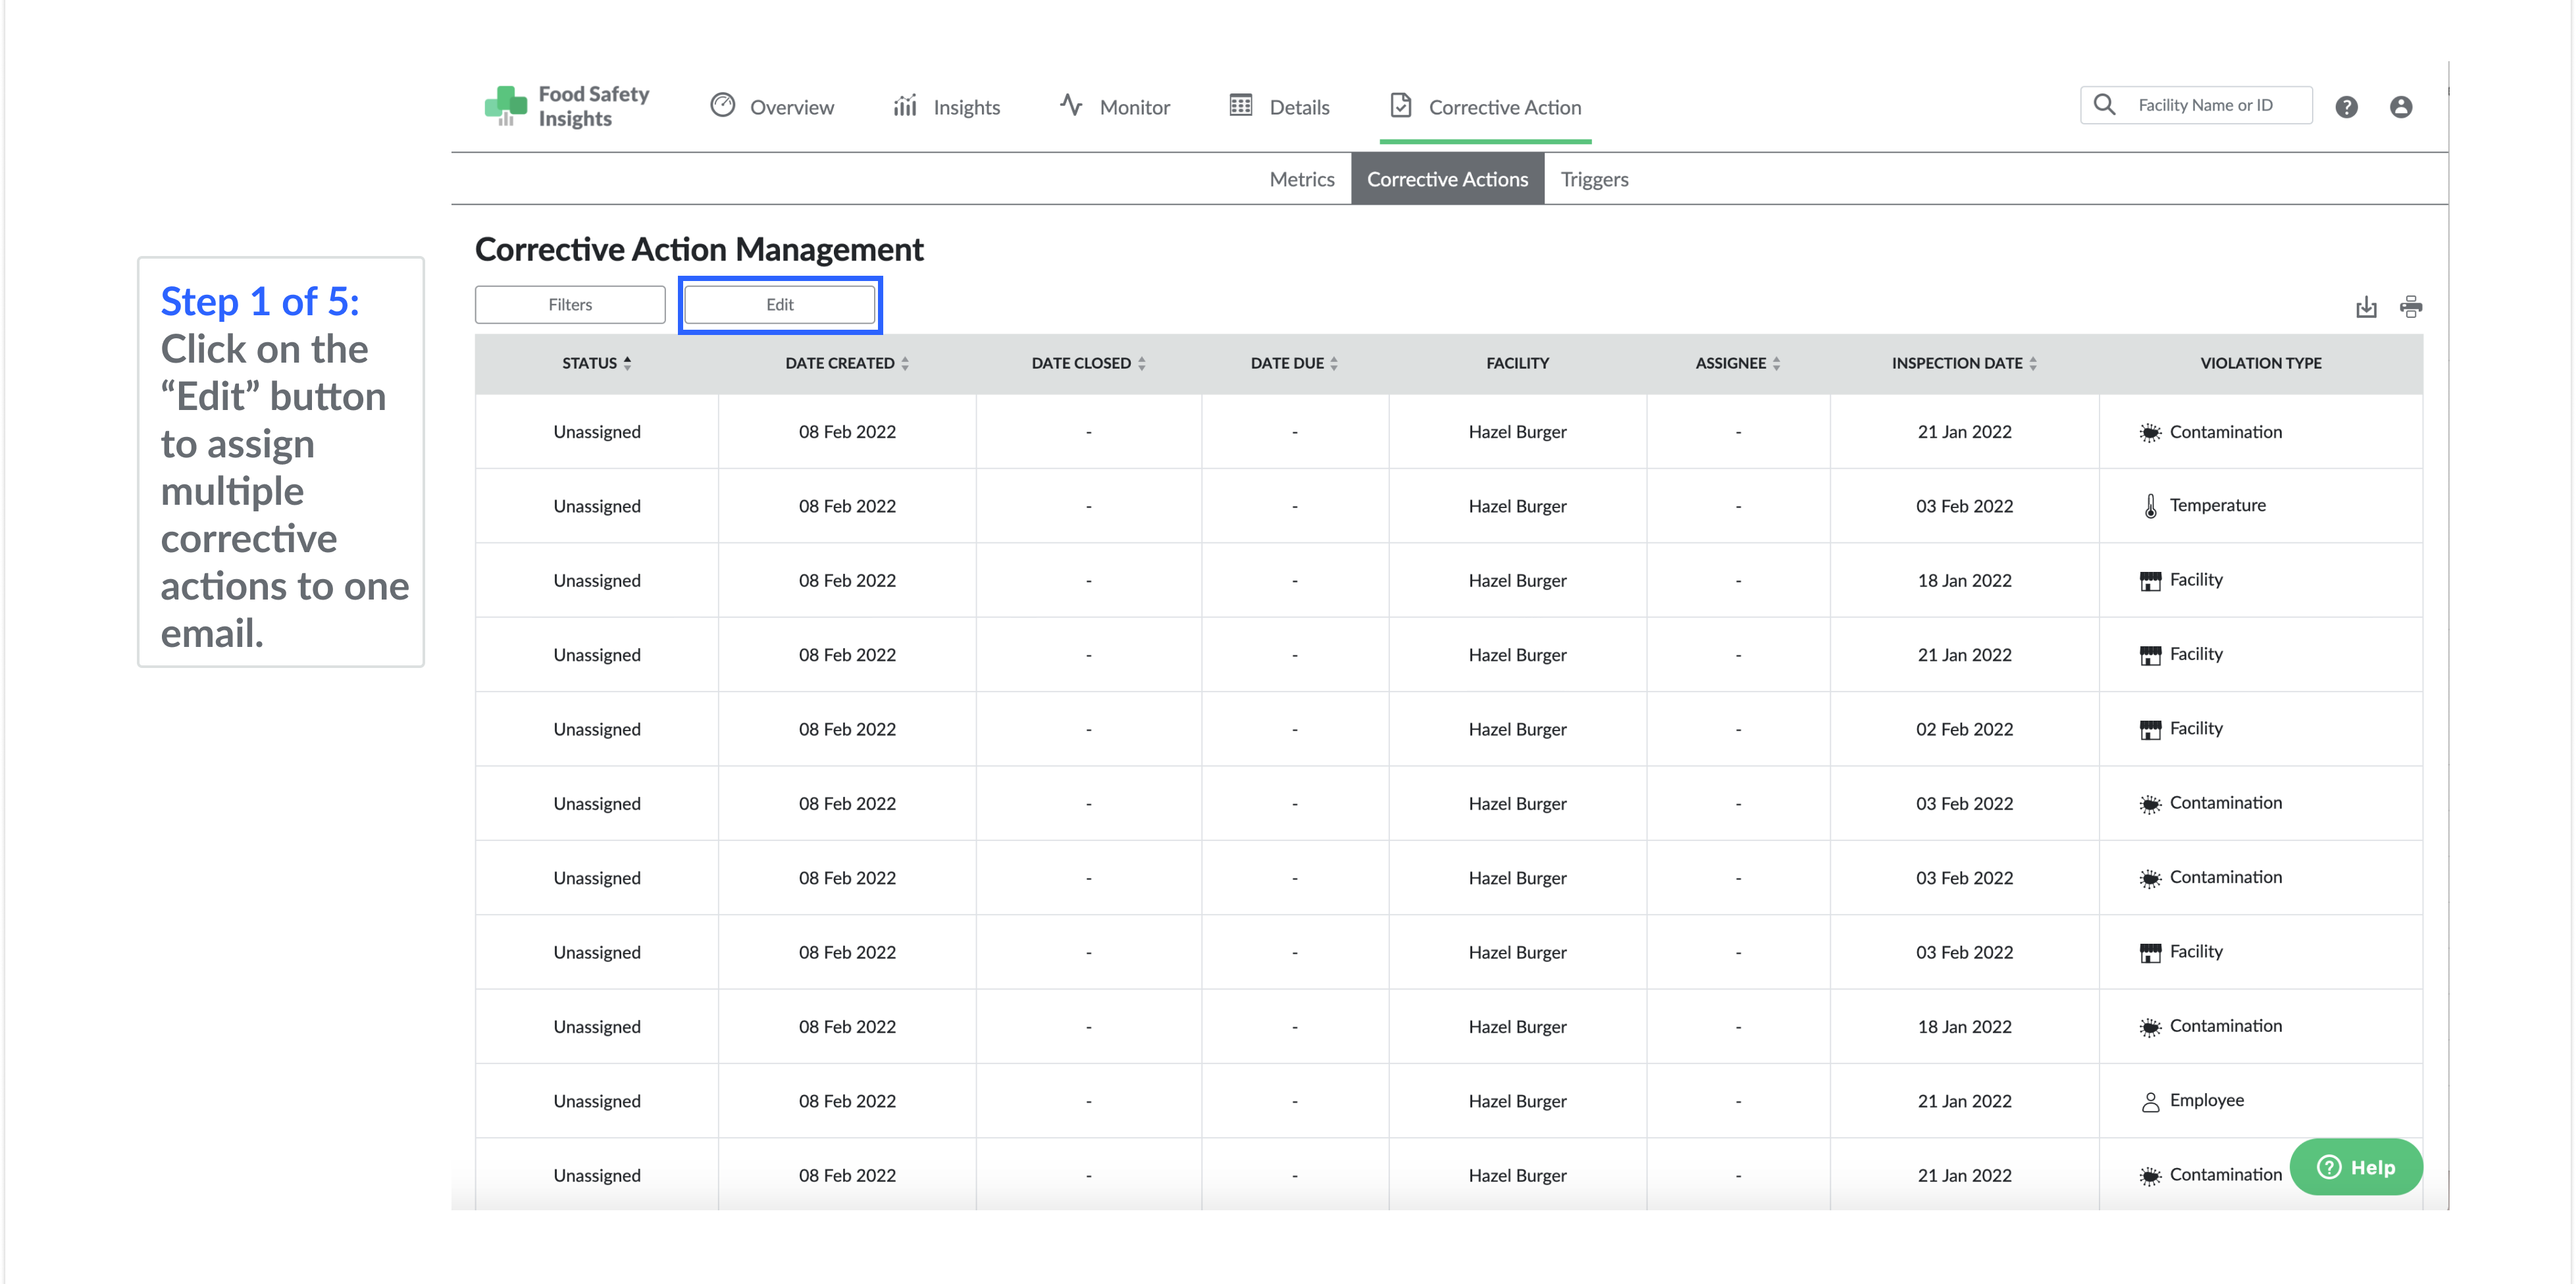Sort by Date Due column arrows
This screenshot has height=1284, width=2576.
1333,363
